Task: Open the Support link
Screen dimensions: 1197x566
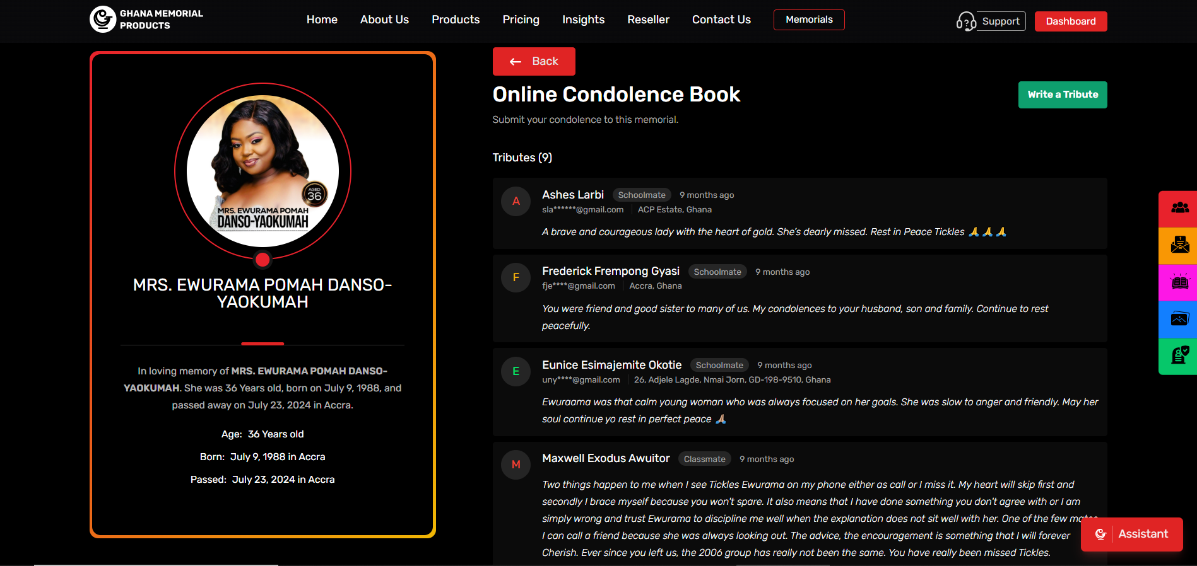Action: [x=1001, y=21]
